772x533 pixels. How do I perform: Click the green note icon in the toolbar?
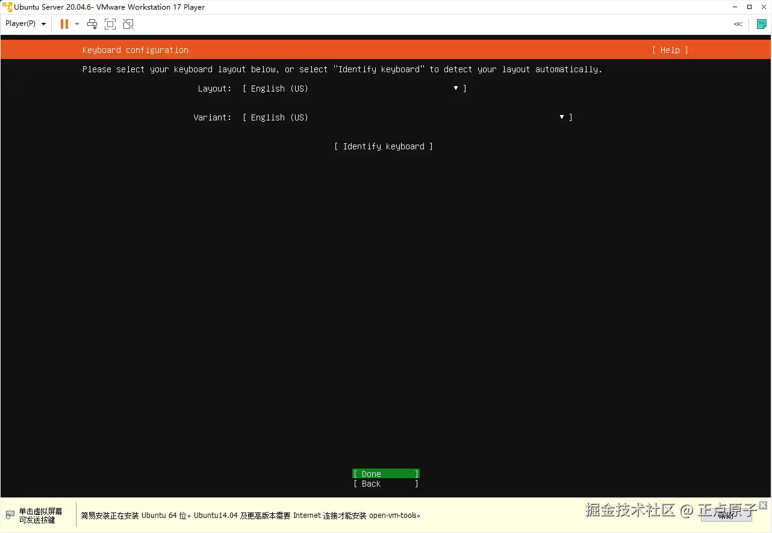point(761,24)
